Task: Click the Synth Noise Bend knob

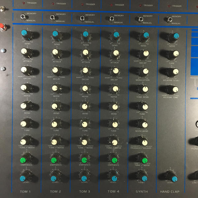Action: 145,125
